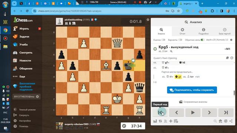This screenshot has height=133, width=237.
Task: Toggle the Варианты lines switch
Action: click(x=180, y=40)
